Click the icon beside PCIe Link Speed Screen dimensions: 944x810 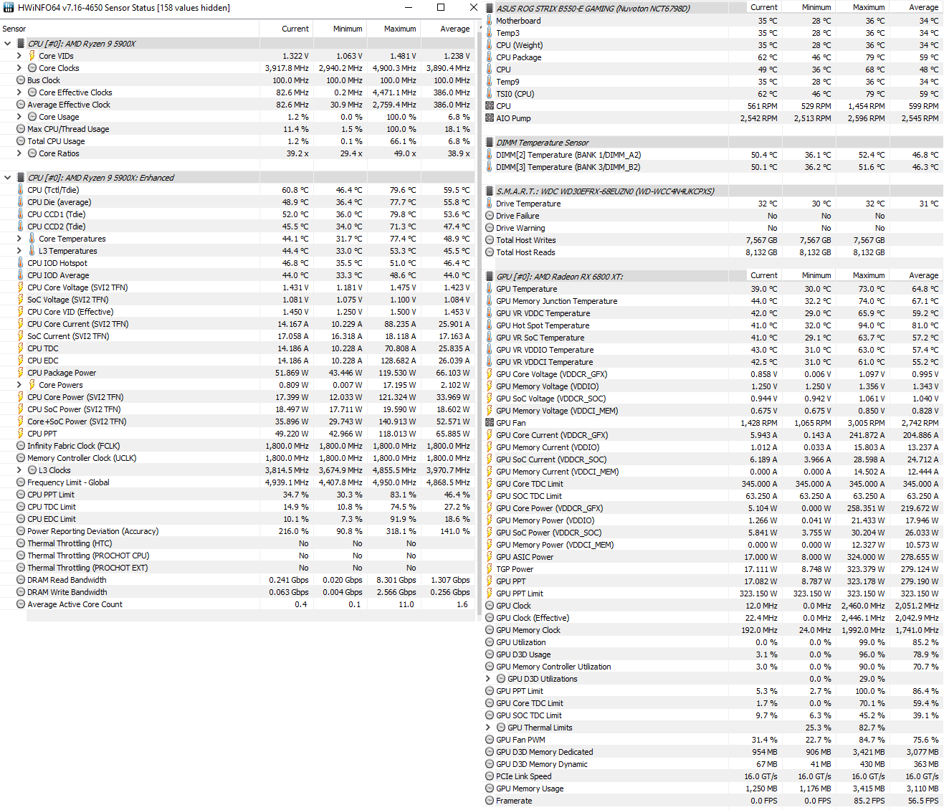[x=490, y=776]
